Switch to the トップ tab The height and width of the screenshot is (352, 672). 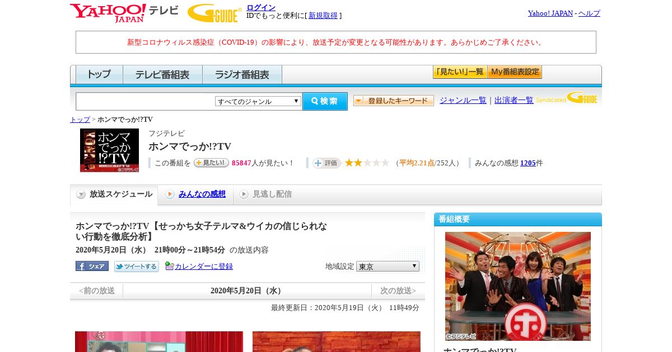(x=99, y=74)
